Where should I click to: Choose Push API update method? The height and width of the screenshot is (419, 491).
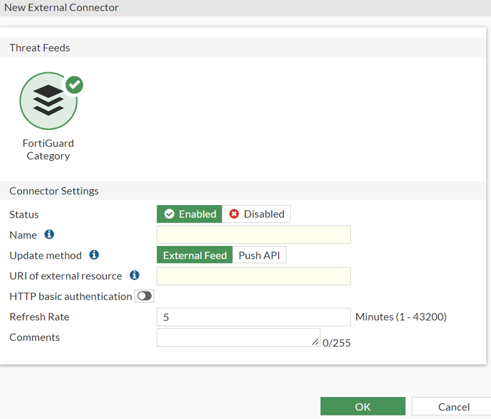click(259, 255)
